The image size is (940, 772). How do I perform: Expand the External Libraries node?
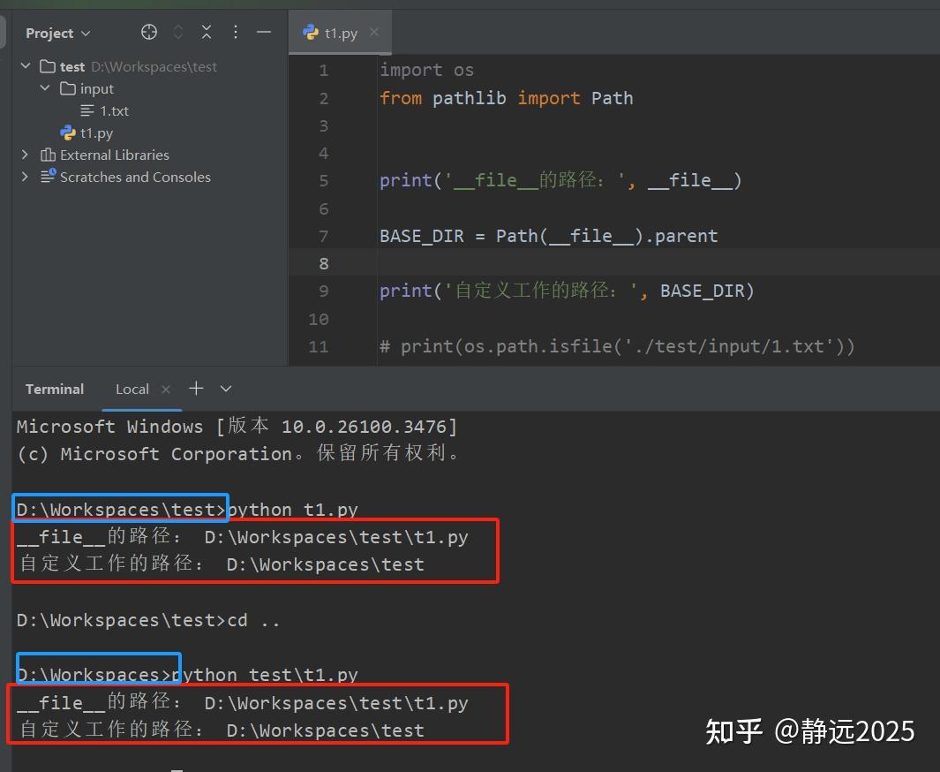(x=25, y=155)
